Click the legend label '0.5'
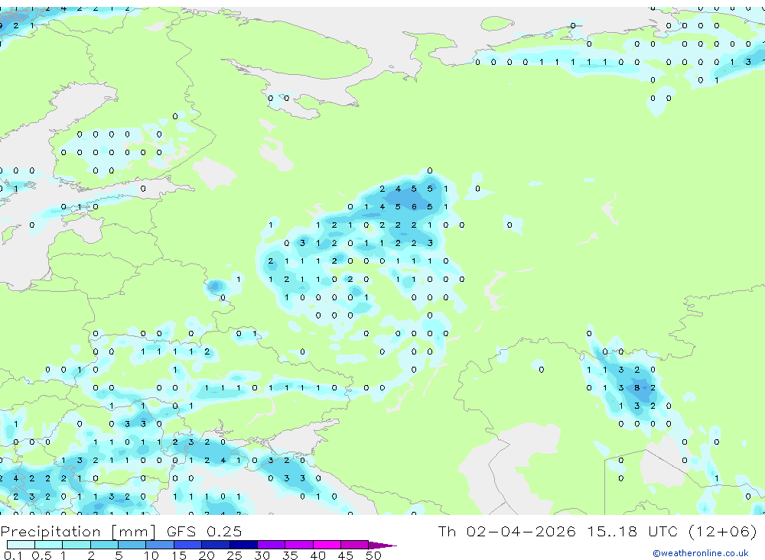This screenshot has width=765, height=560. pos(41,555)
